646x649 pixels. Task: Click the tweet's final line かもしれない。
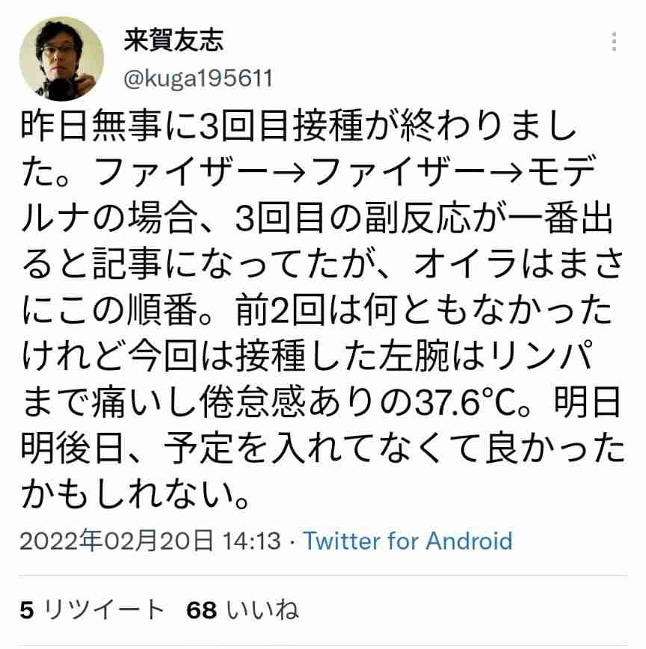pos(136,494)
